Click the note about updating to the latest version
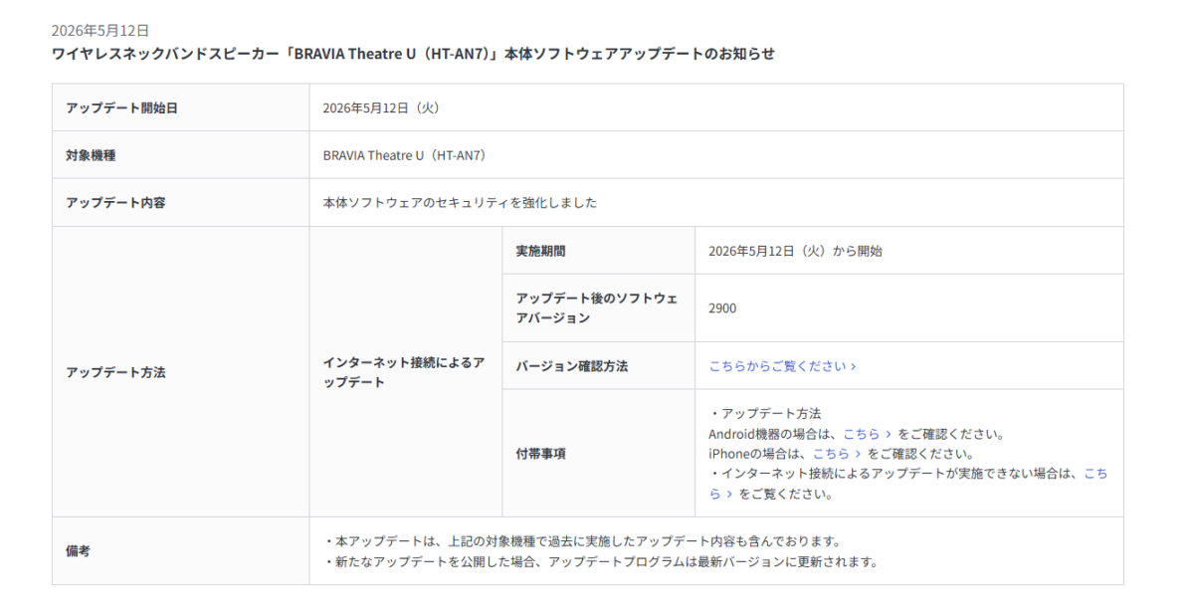Viewport: 1194px width, 612px height. click(602, 561)
